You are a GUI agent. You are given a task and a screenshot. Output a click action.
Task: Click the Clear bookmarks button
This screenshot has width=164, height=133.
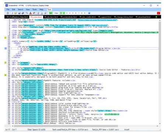[56, 13]
